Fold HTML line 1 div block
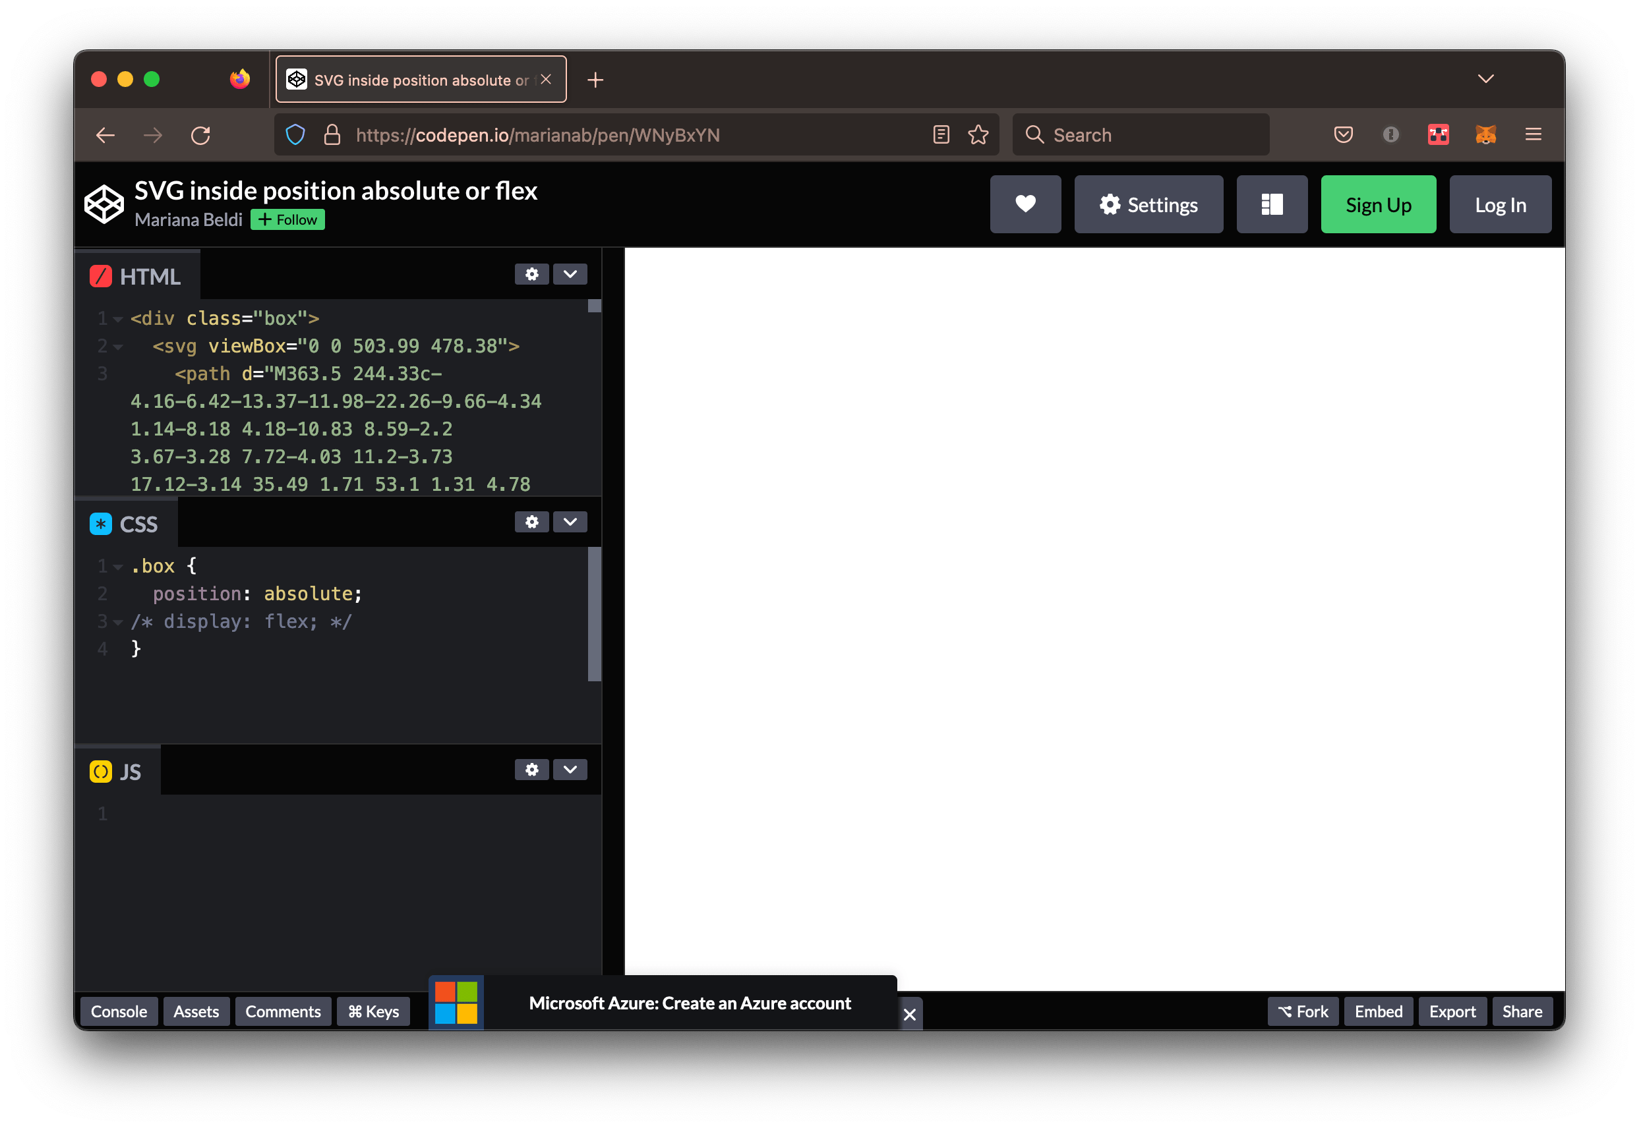Screen dimensions: 1639x1128 point(118,319)
